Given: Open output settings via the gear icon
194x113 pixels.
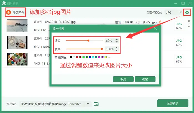Looking at the screenshot, I should tap(187, 12).
